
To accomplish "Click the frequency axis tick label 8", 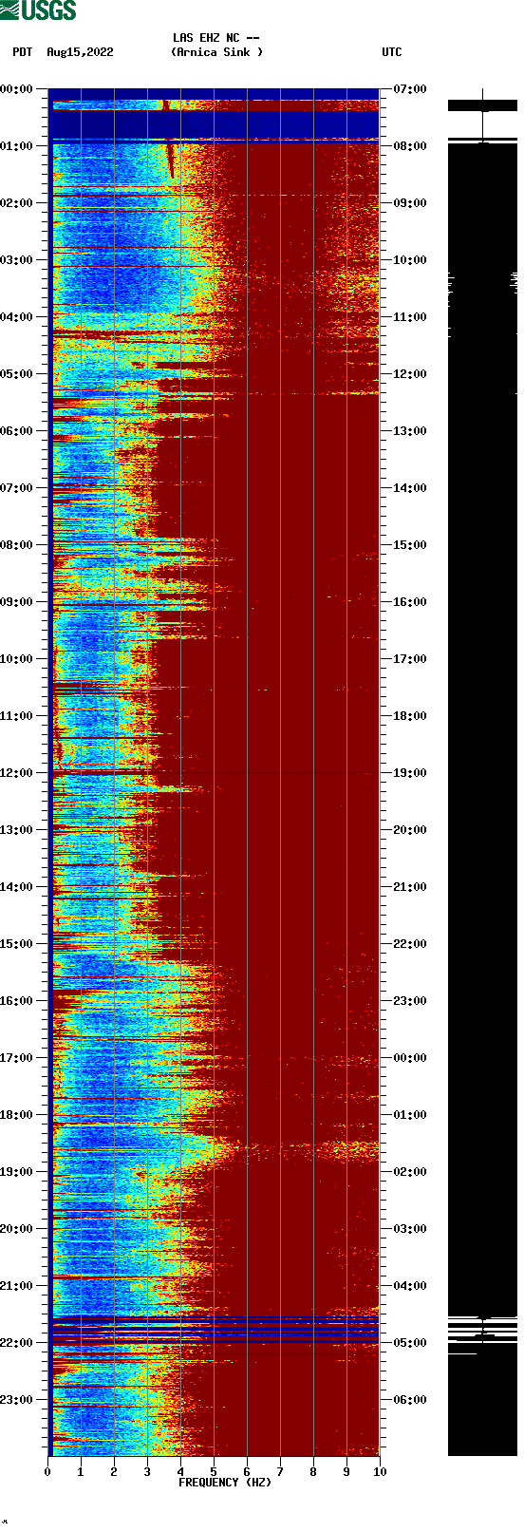I will [x=313, y=1472].
